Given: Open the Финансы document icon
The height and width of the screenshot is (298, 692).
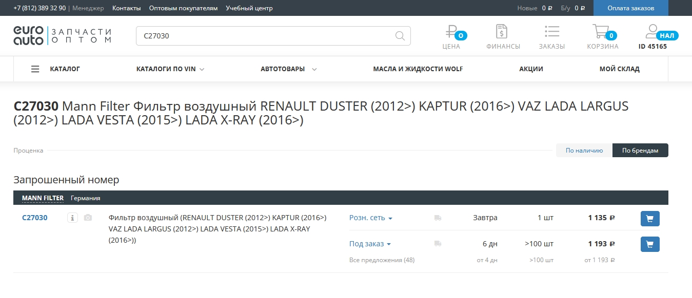Looking at the screenshot, I should click(x=502, y=32).
